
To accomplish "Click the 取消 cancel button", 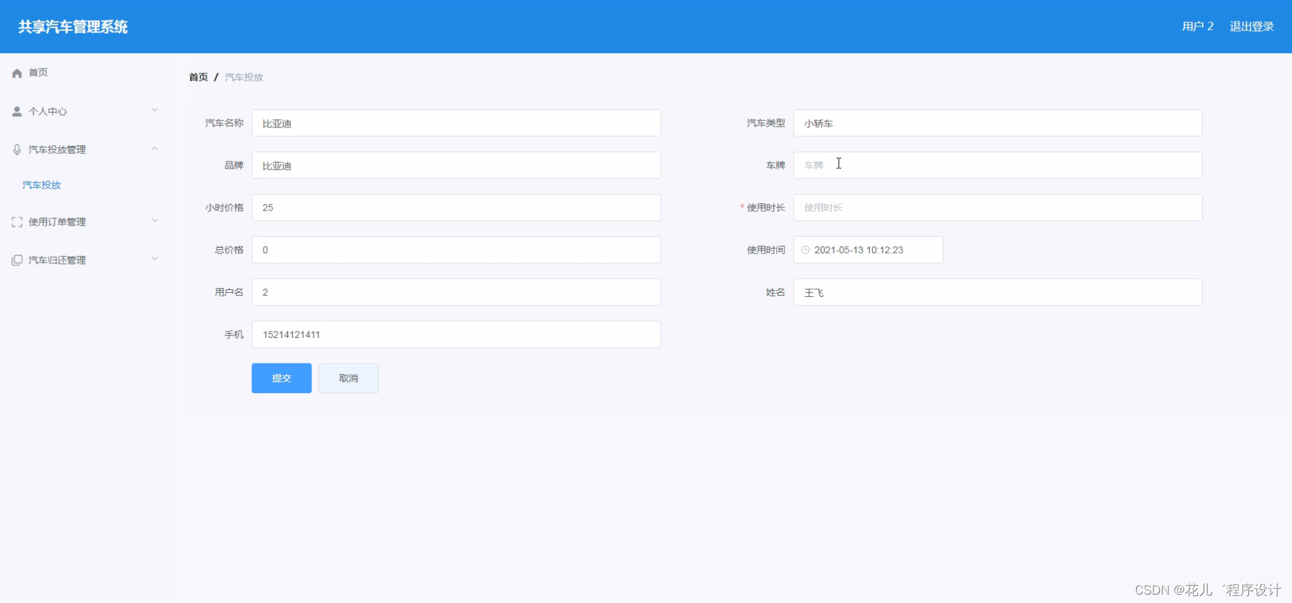I will (348, 378).
